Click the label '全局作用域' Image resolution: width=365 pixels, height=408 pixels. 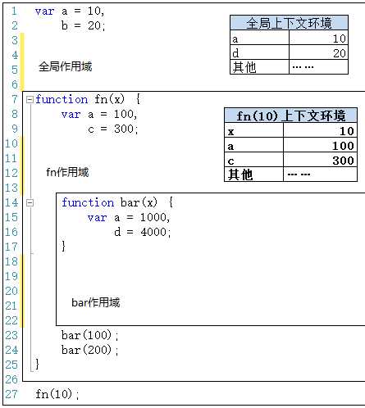[x=66, y=66]
